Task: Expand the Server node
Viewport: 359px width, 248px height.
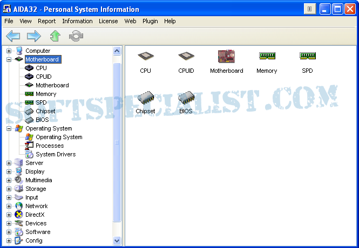Action: (9, 163)
